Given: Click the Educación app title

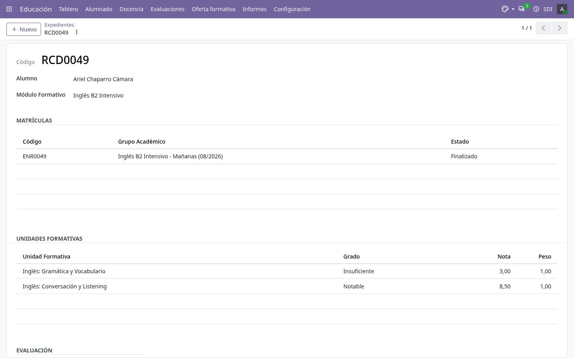Looking at the screenshot, I should [x=36, y=9].
